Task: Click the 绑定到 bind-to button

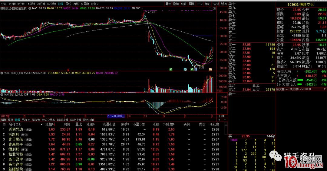Action: pos(36,120)
